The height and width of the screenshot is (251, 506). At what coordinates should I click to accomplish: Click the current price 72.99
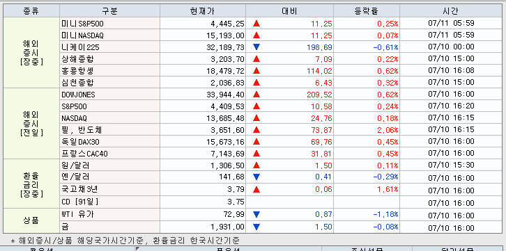pyautogui.click(x=233, y=215)
